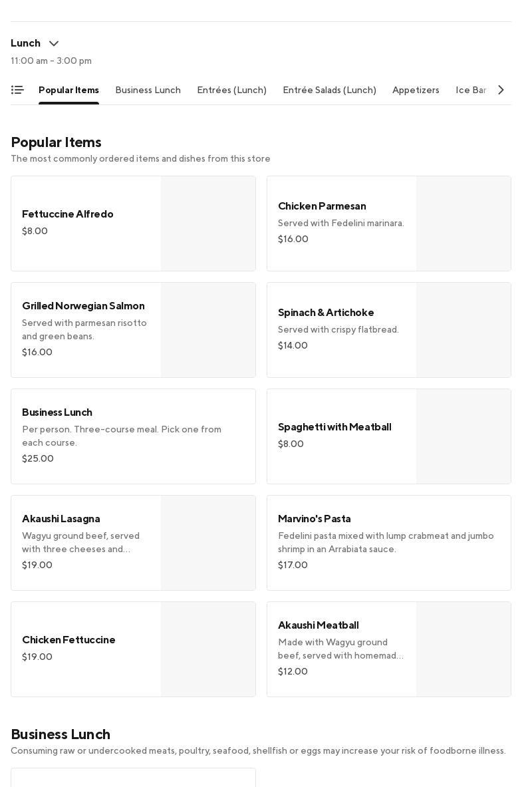Click the Akaushi Lasagna thumbnail image

click(208, 543)
